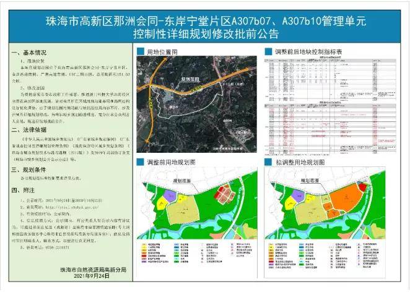410x292 pixels.
Task: Click the announcement title in the blue banner
Action: pyautogui.click(x=206, y=27)
